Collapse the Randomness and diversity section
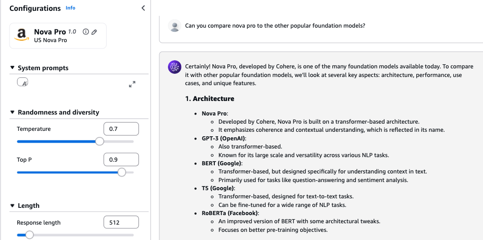 pyautogui.click(x=12, y=112)
